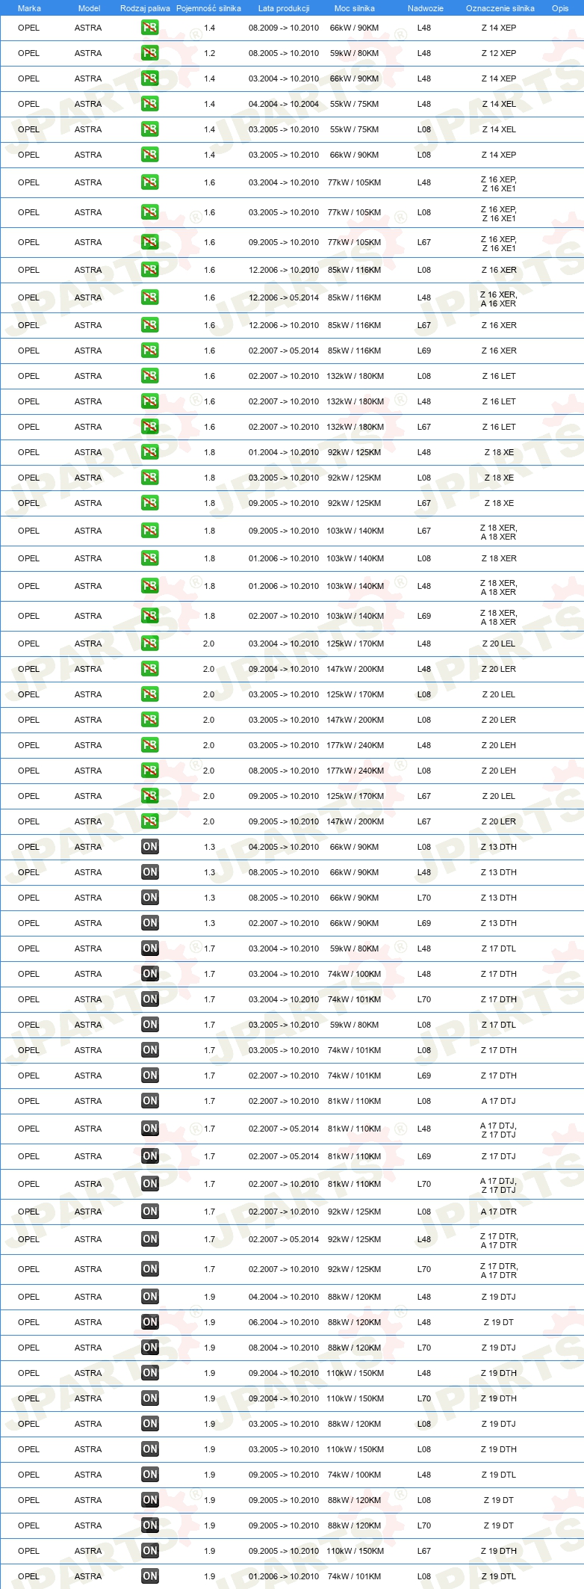Click 177kW / 240KM in the L48 row
Image resolution: width=584 pixels, height=1589 pixels.
(x=355, y=745)
